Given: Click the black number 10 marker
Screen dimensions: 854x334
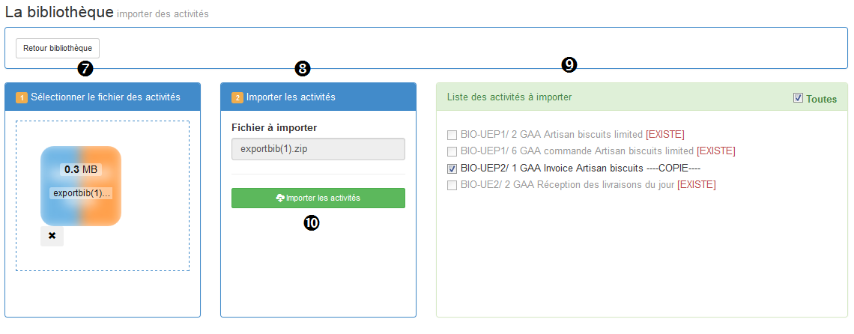Looking at the screenshot, I should point(312,223).
